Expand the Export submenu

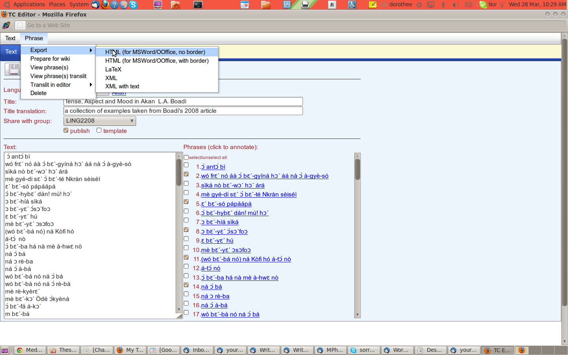(x=58, y=50)
